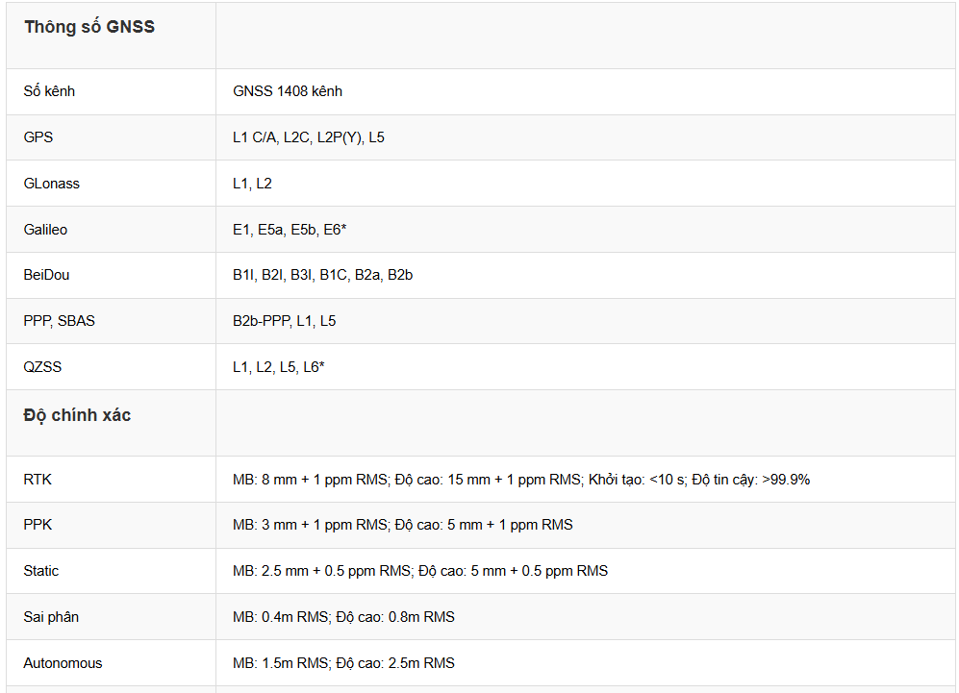The height and width of the screenshot is (693, 959).
Task: Select the 'Số kênh' row label
Action: [x=49, y=91]
